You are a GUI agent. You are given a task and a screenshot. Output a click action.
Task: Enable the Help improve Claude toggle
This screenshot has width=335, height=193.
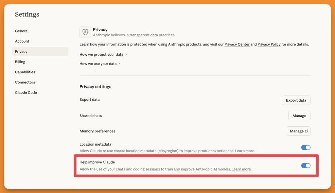point(306,166)
